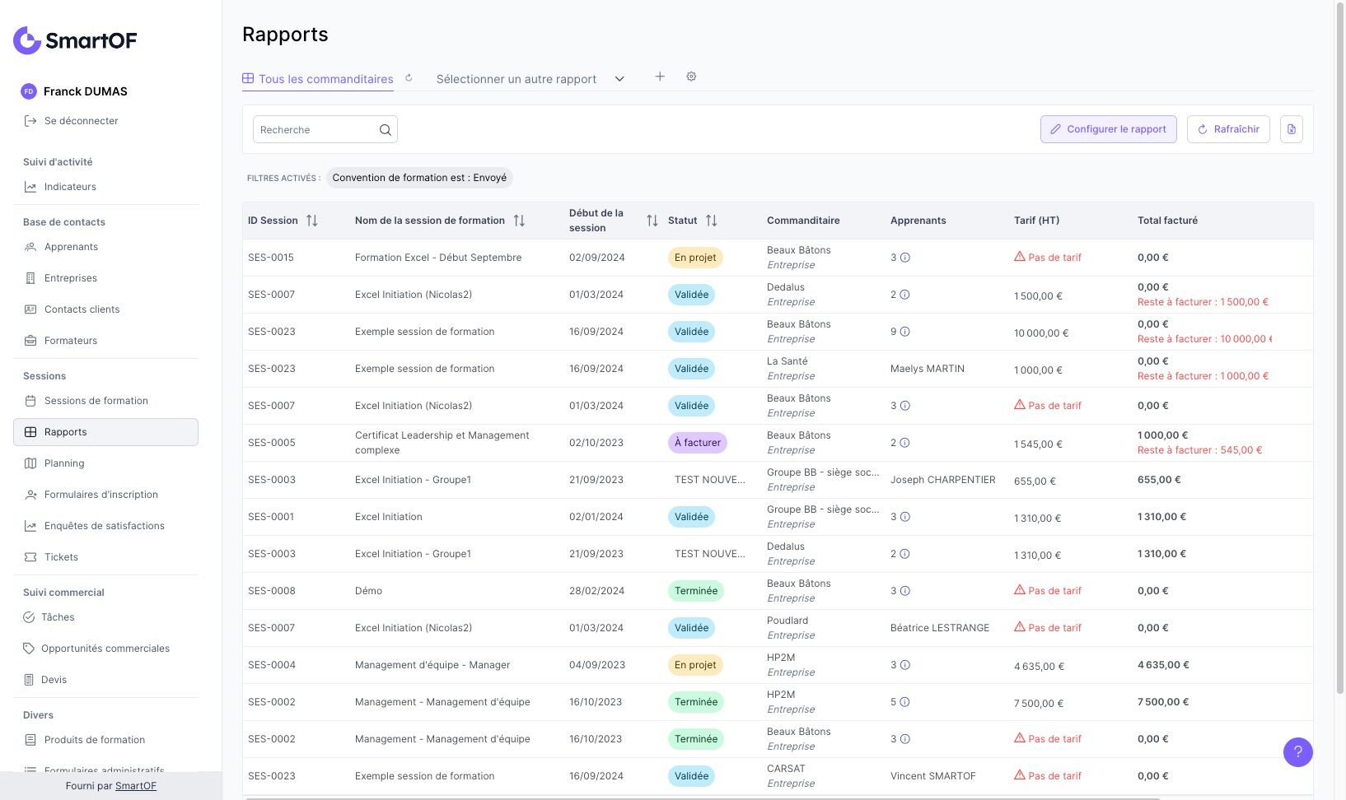1346x800 pixels.
Task: Click the warning icon in CARSAT row
Action: point(1020,775)
